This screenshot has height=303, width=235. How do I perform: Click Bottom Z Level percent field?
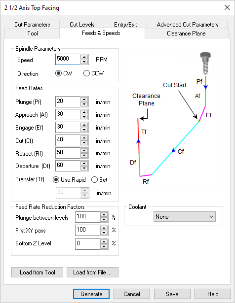coord(87,244)
